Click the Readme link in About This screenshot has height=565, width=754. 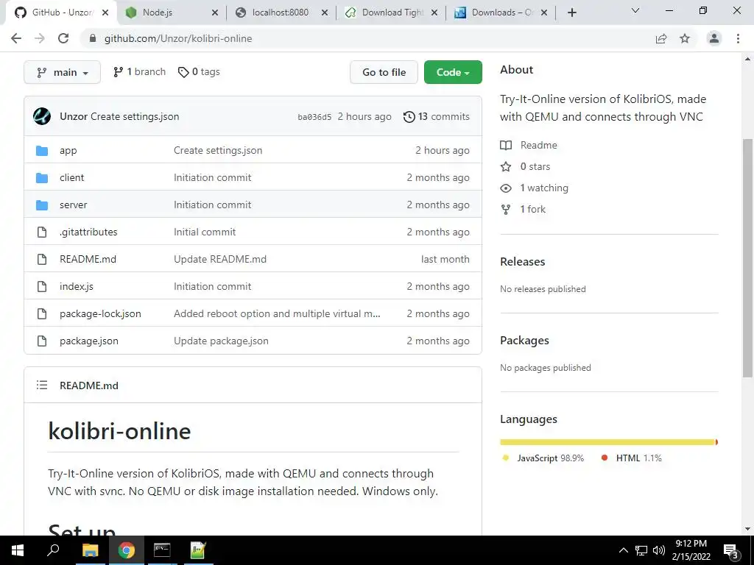pyautogui.click(x=538, y=145)
